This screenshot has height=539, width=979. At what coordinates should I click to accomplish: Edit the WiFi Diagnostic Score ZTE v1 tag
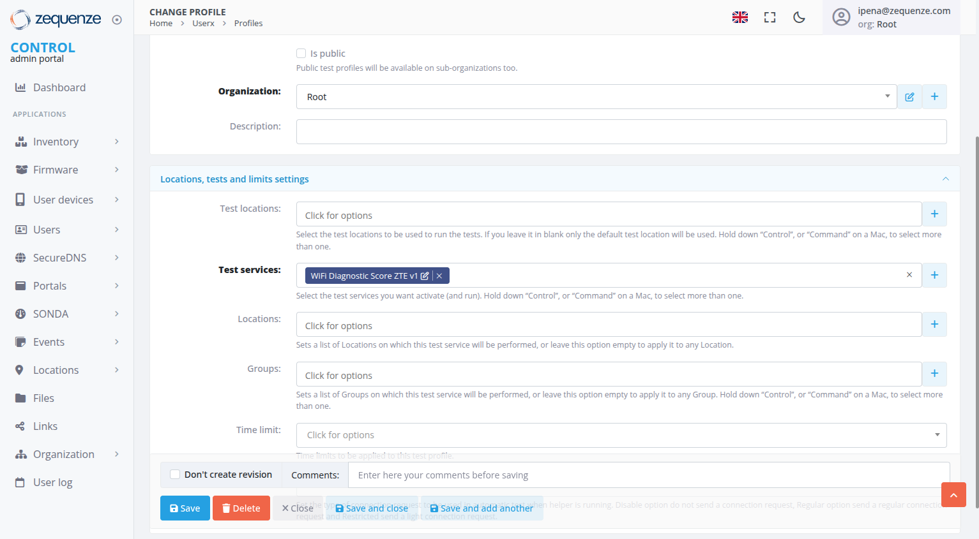pos(423,276)
